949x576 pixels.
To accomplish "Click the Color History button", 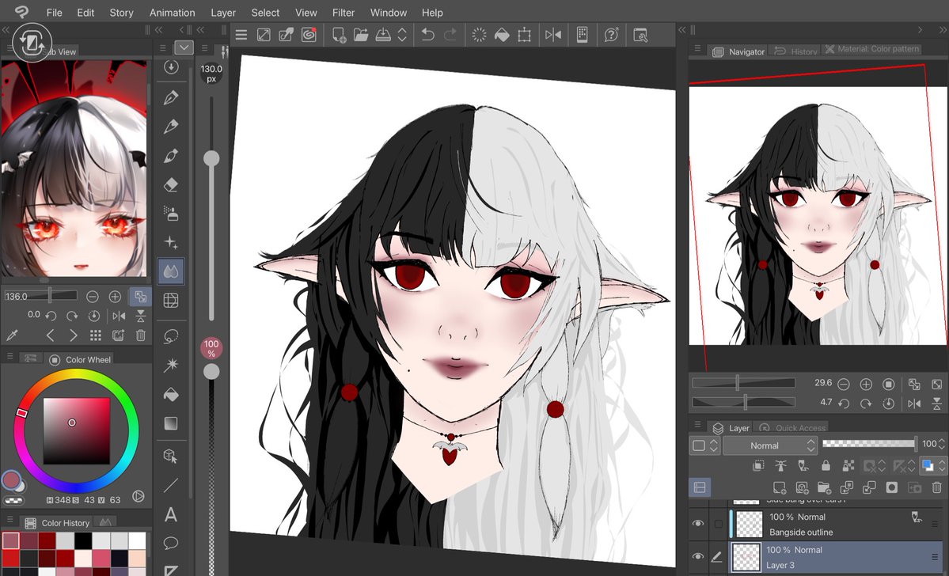I will (x=66, y=522).
